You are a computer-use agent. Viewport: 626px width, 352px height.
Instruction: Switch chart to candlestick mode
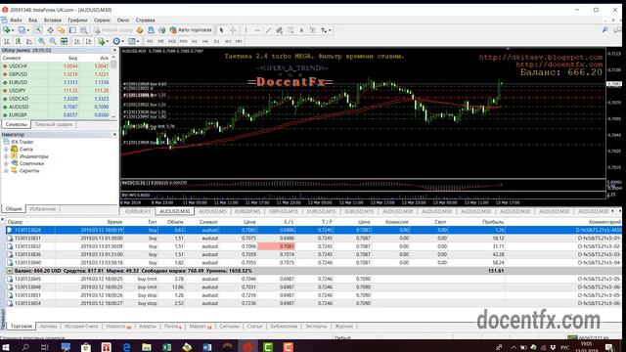click(18, 41)
